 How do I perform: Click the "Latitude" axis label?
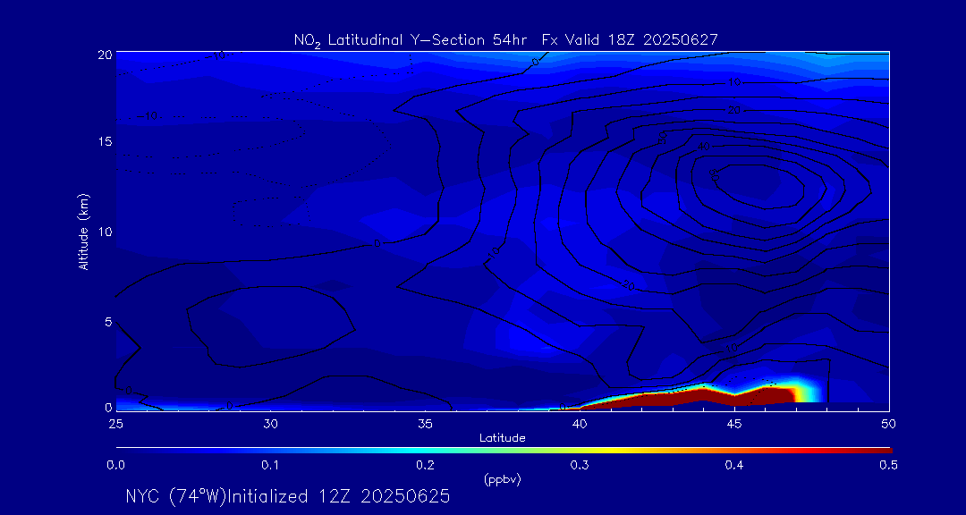[x=502, y=438]
